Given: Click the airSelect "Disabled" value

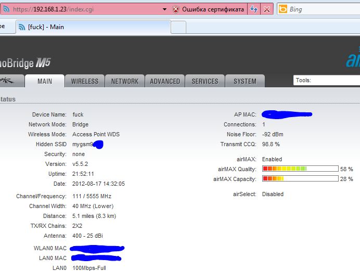Looking at the screenshot, I should tap(273, 194).
